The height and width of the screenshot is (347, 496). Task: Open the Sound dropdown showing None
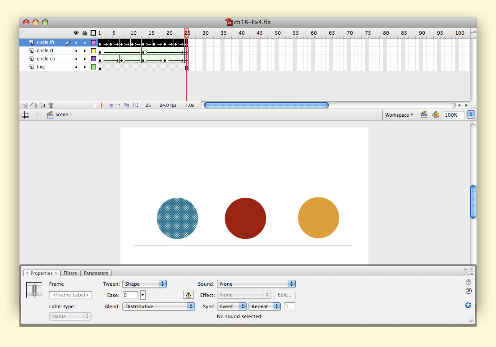[x=256, y=284]
